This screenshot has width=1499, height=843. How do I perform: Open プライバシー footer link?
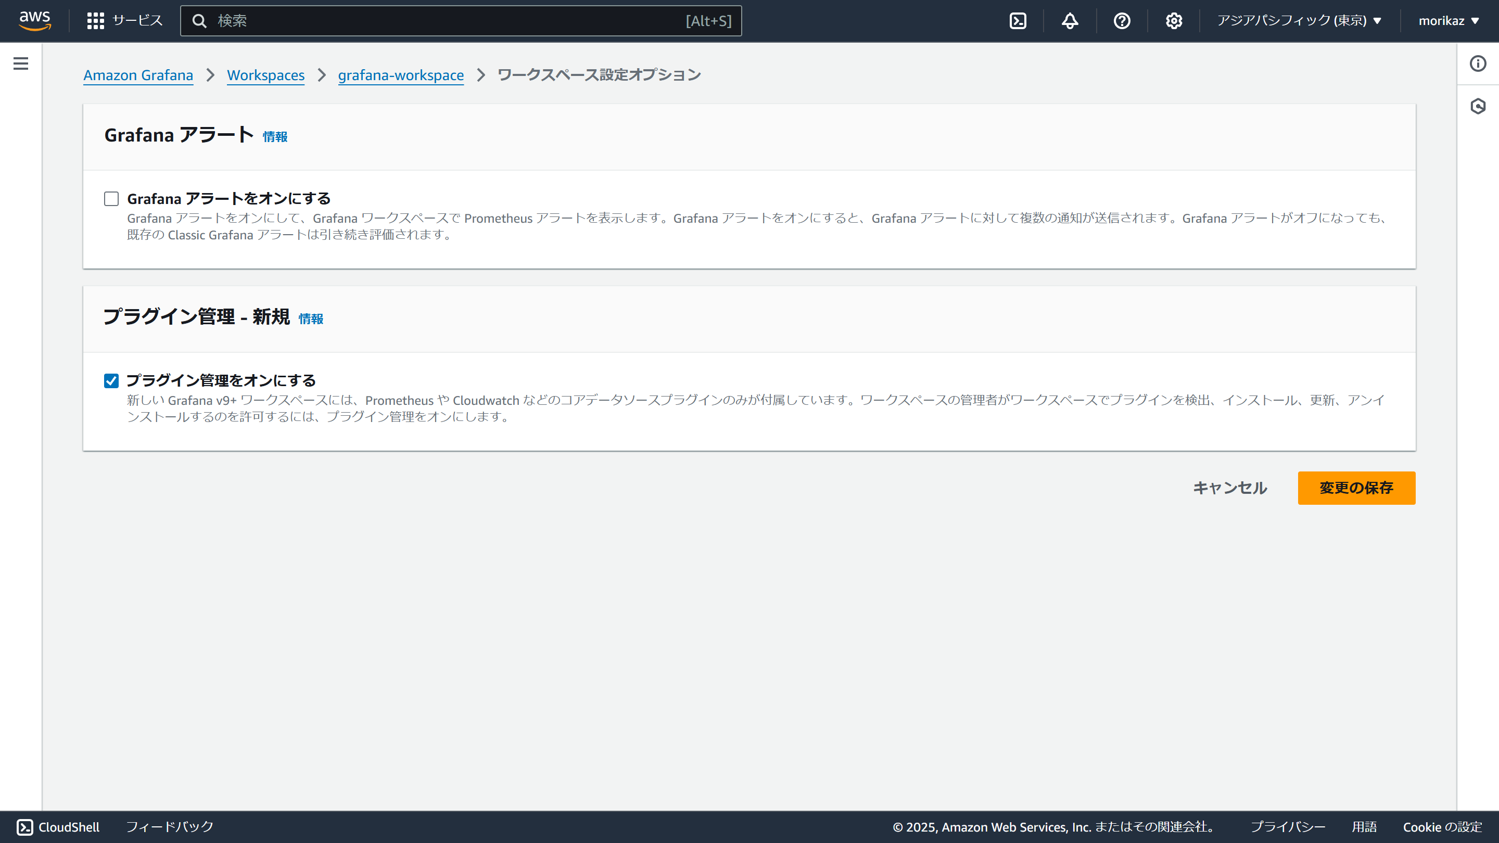(1288, 827)
